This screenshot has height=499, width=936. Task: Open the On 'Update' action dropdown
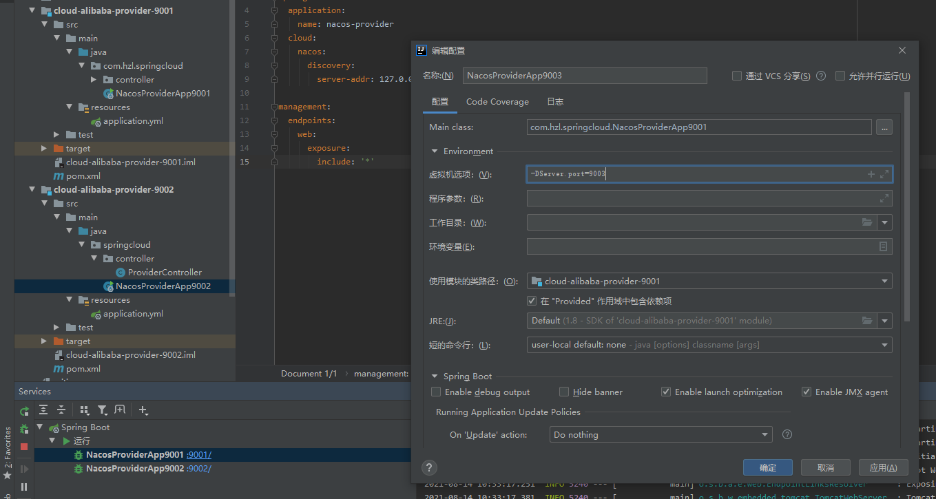coord(661,434)
